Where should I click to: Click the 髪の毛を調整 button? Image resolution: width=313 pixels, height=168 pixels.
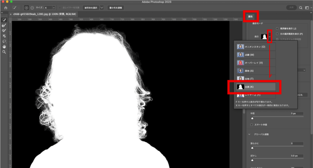click(116, 8)
